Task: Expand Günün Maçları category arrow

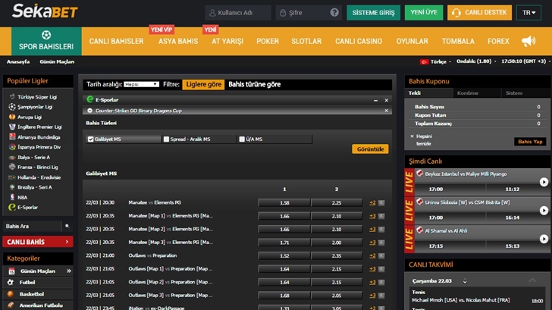Action: (x=69, y=271)
